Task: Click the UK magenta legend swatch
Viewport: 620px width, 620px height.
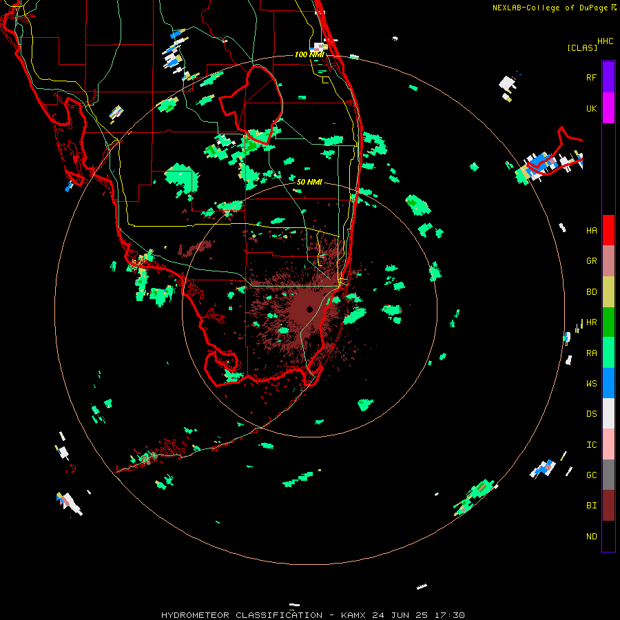Action: pyautogui.click(x=608, y=108)
